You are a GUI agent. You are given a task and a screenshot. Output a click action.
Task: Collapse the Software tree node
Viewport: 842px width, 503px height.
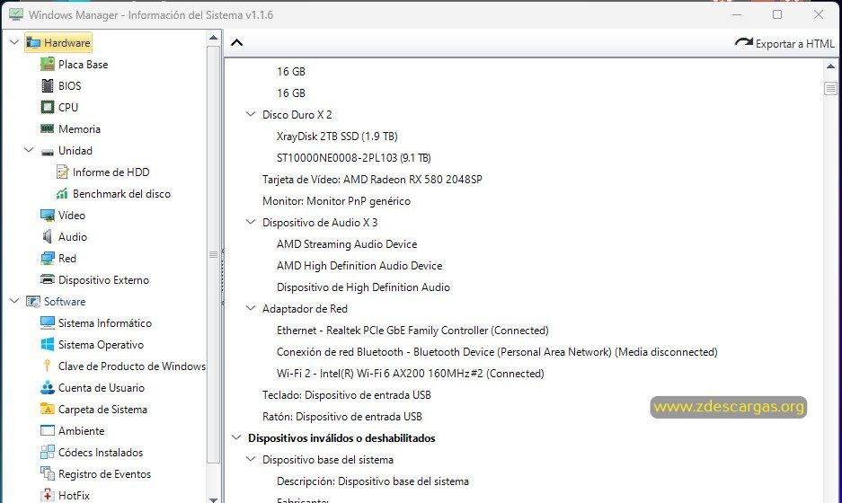pos(14,301)
